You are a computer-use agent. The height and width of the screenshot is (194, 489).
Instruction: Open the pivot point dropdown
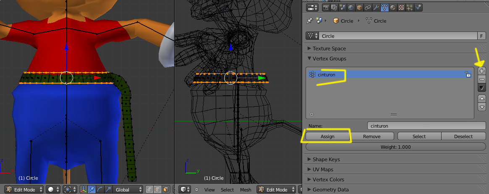(70, 189)
